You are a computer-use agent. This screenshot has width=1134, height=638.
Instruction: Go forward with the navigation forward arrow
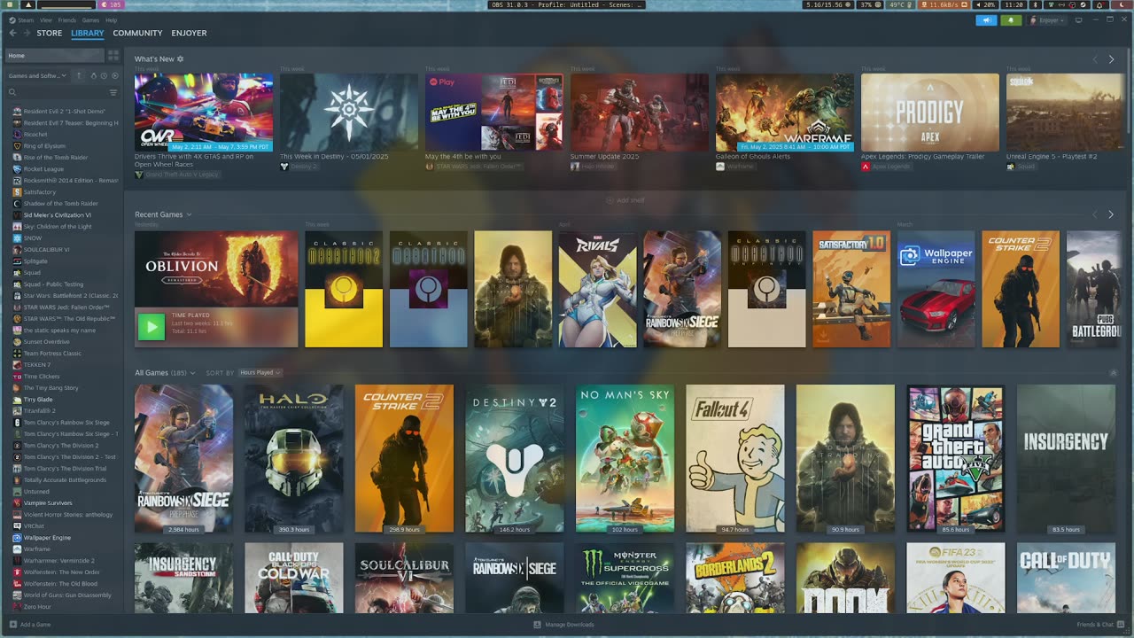click(x=27, y=33)
